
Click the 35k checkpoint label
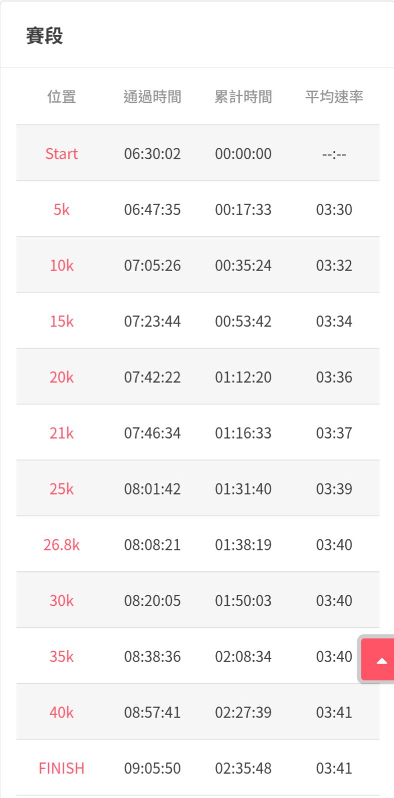[61, 656]
